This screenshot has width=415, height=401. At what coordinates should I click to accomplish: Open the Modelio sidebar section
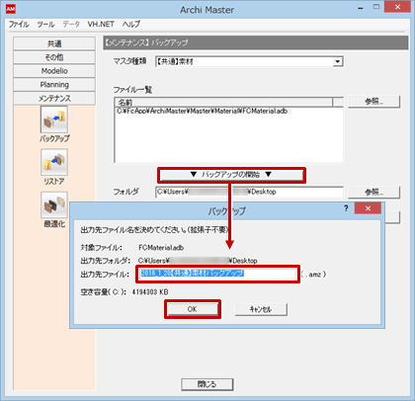pyautogui.click(x=54, y=71)
